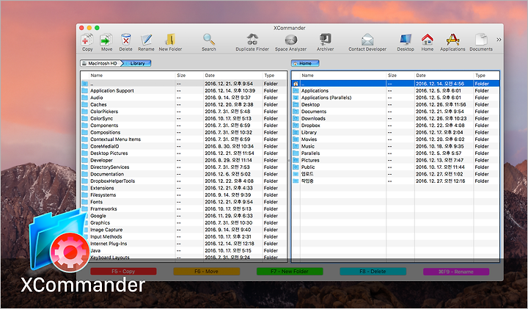Select the Extensions folder row
The image size is (528, 309).
184,188
